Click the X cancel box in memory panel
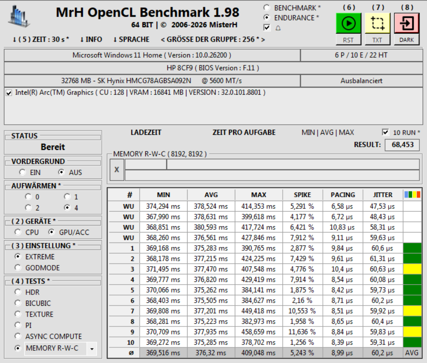The image size is (427, 363). tap(117, 170)
